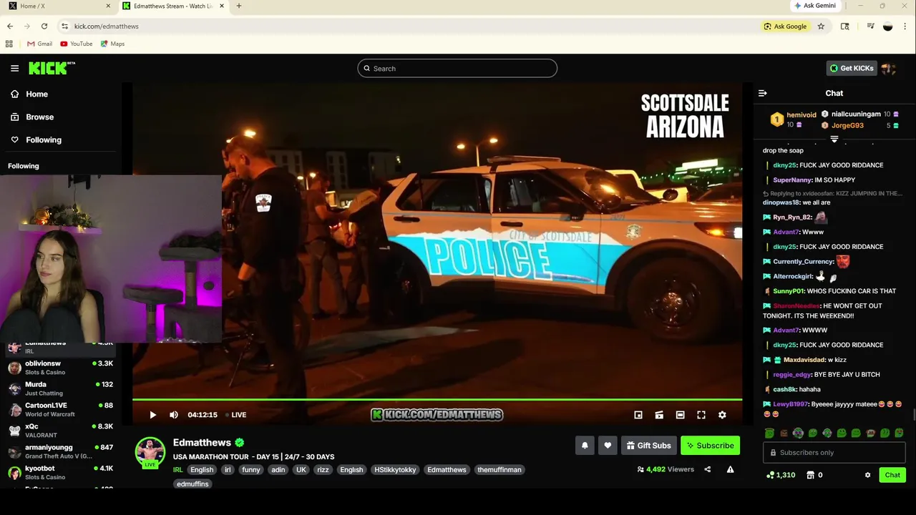Toggle theater mode in the player
This screenshot has height=515, width=916.
[680, 415]
